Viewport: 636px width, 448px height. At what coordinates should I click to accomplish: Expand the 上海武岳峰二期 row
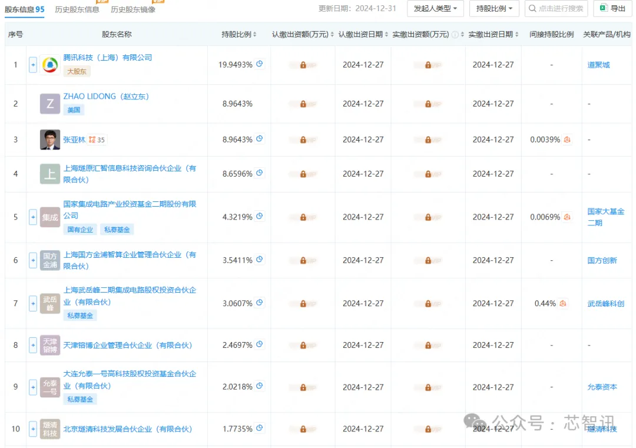[33, 303]
